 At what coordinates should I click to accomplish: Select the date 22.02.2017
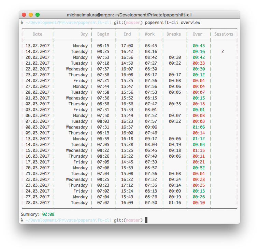pyautogui.click(x=38, y=69)
